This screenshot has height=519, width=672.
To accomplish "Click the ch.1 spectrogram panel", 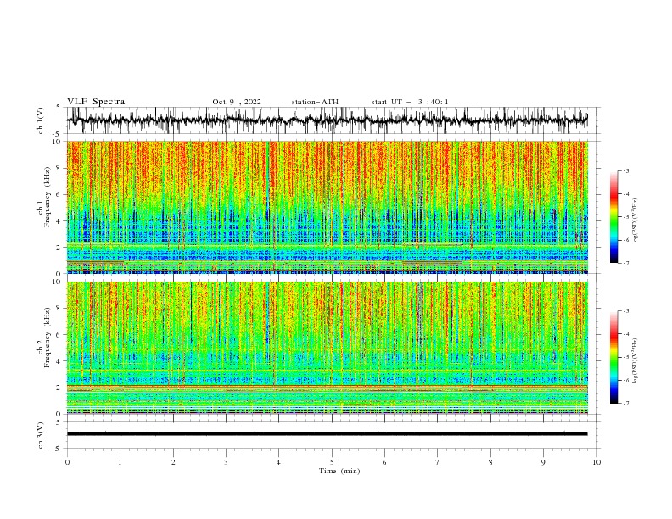I will (328, 207).
